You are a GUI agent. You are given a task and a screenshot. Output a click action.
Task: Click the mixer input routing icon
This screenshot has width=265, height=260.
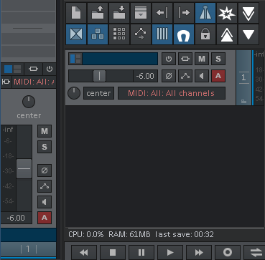click(x=6, y=82)
